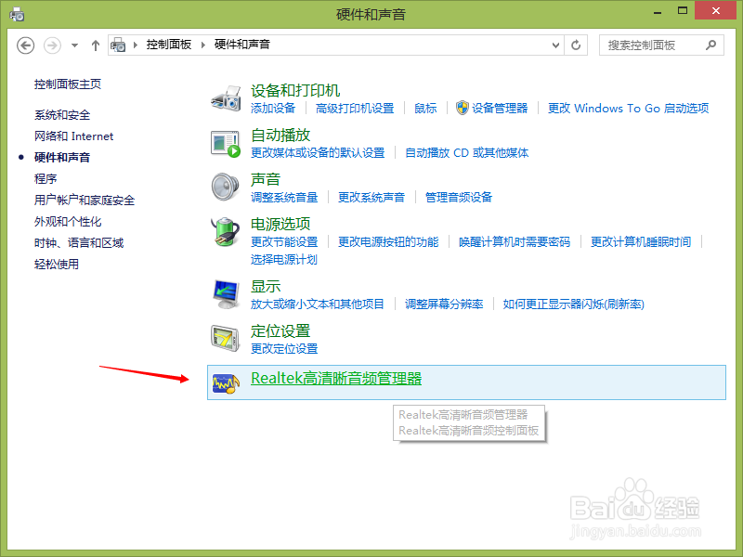Click 如何更正显示器闪烁(刷新率)
743x557 pixels.
pyautogui.click(x=573, y=304)
